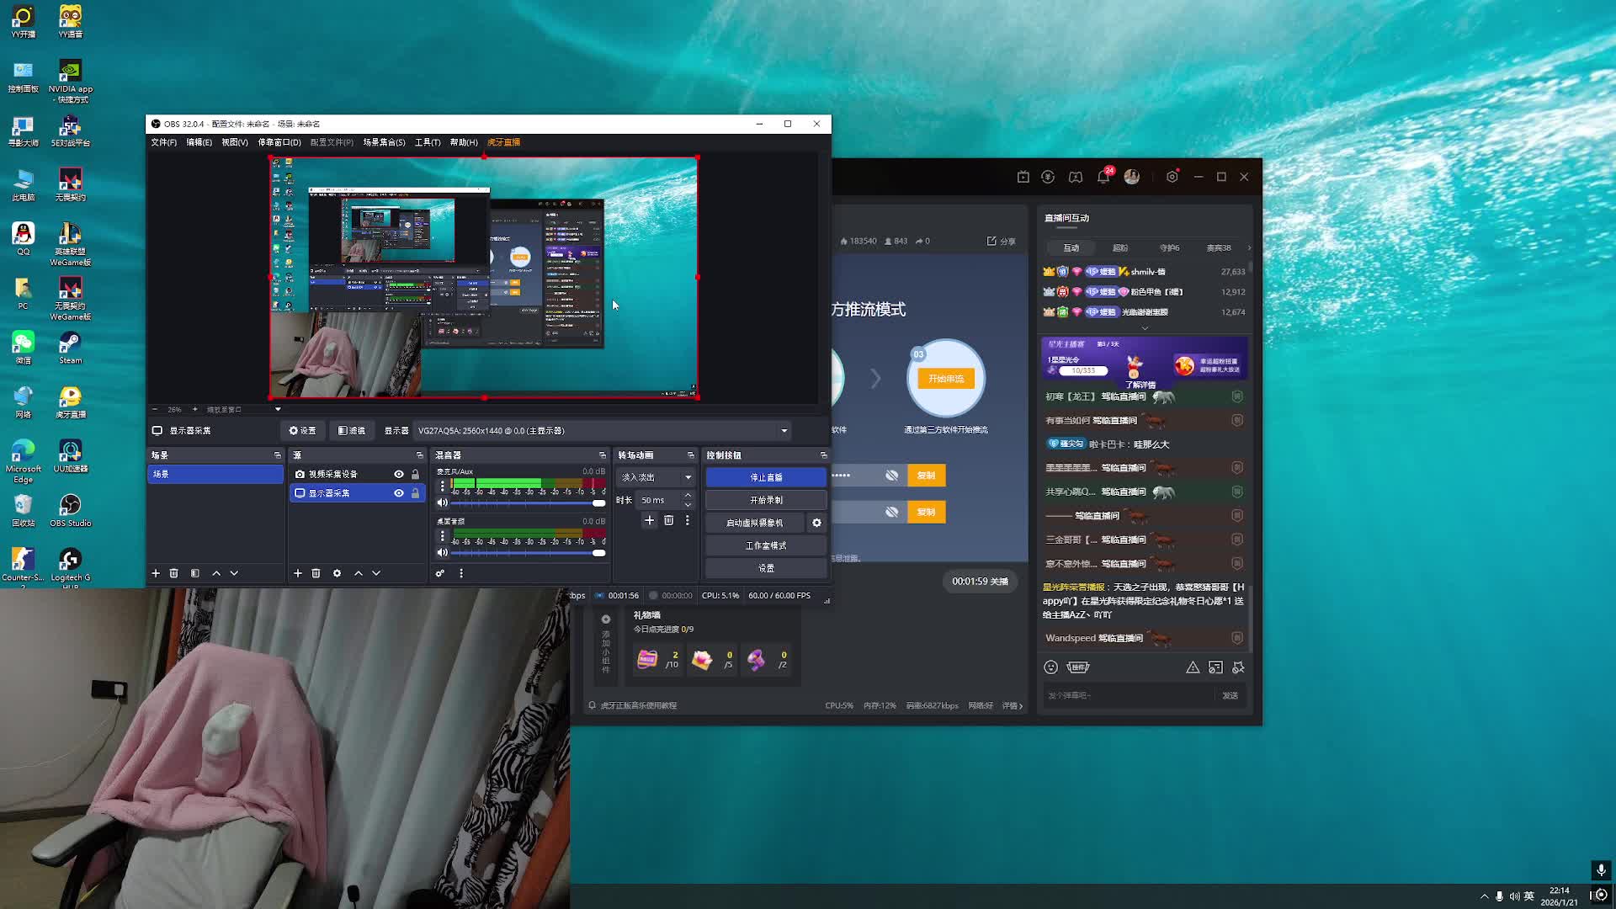Add a new source with the plus icon

coord(298,573)
